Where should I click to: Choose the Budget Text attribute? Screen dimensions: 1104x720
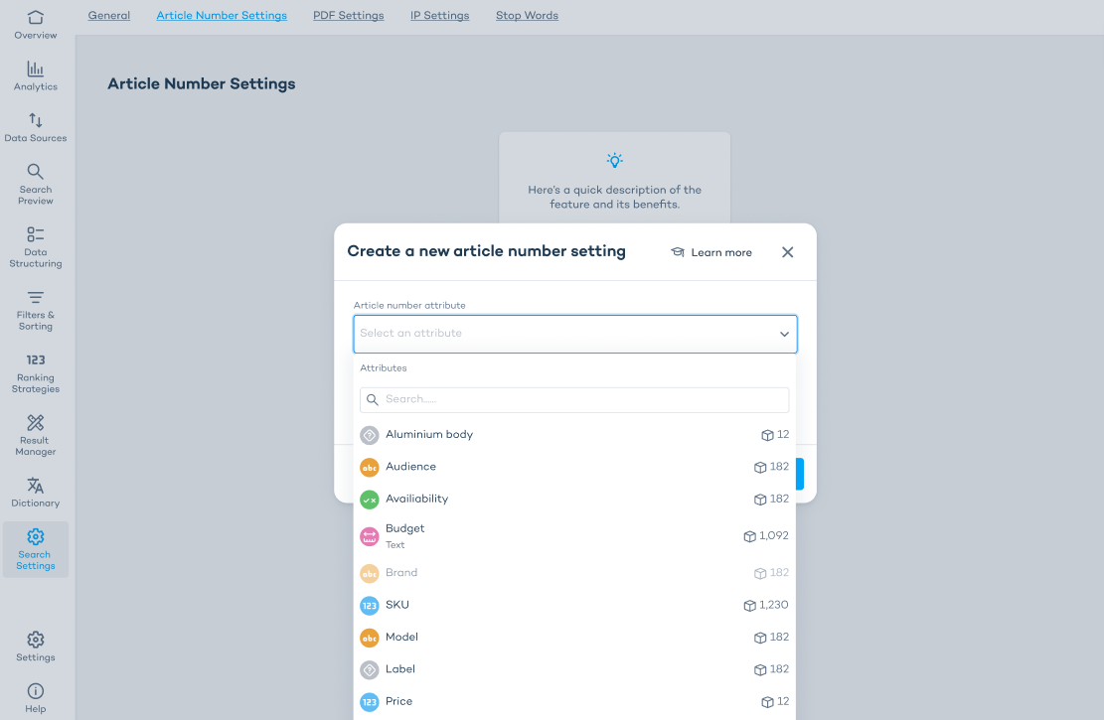574,536
